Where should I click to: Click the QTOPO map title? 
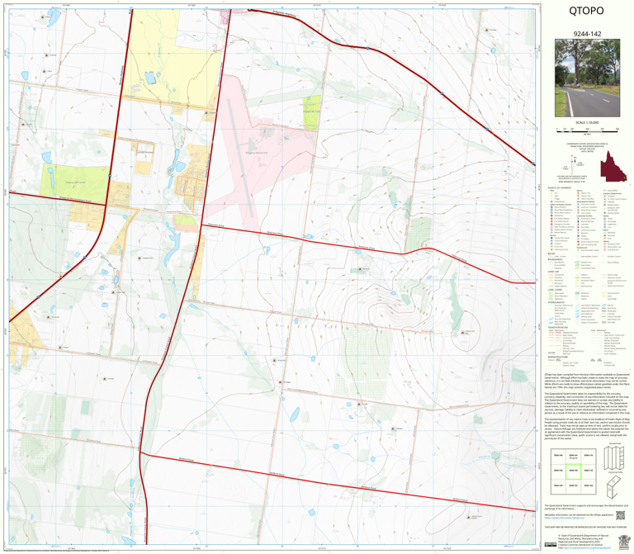(586, 11)
